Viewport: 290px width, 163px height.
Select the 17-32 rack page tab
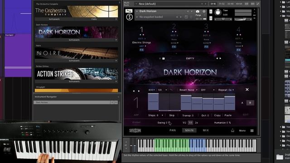point(222,4)
